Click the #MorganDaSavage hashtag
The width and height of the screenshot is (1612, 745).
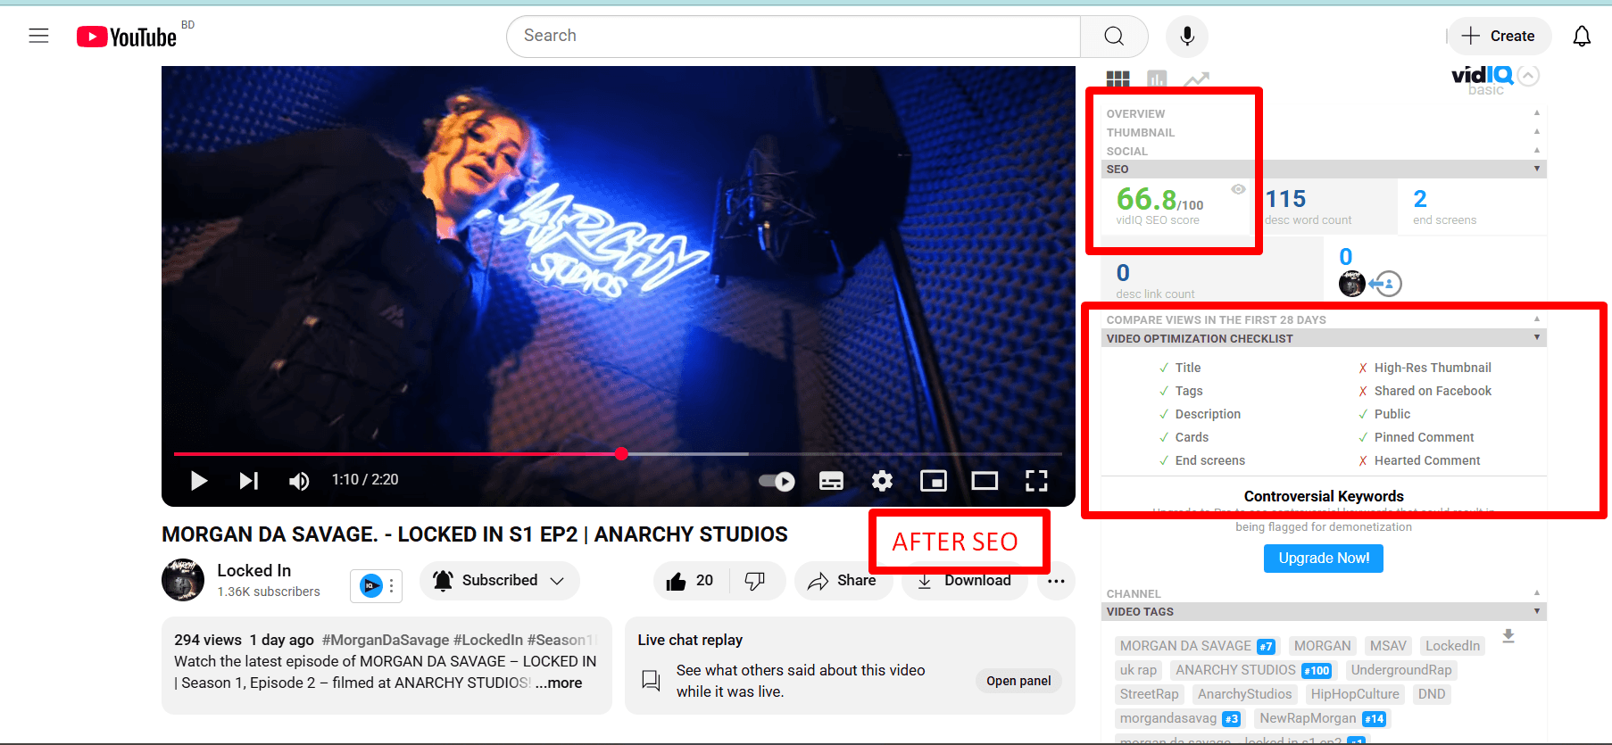pyautogui.click(x=386, y=640)
